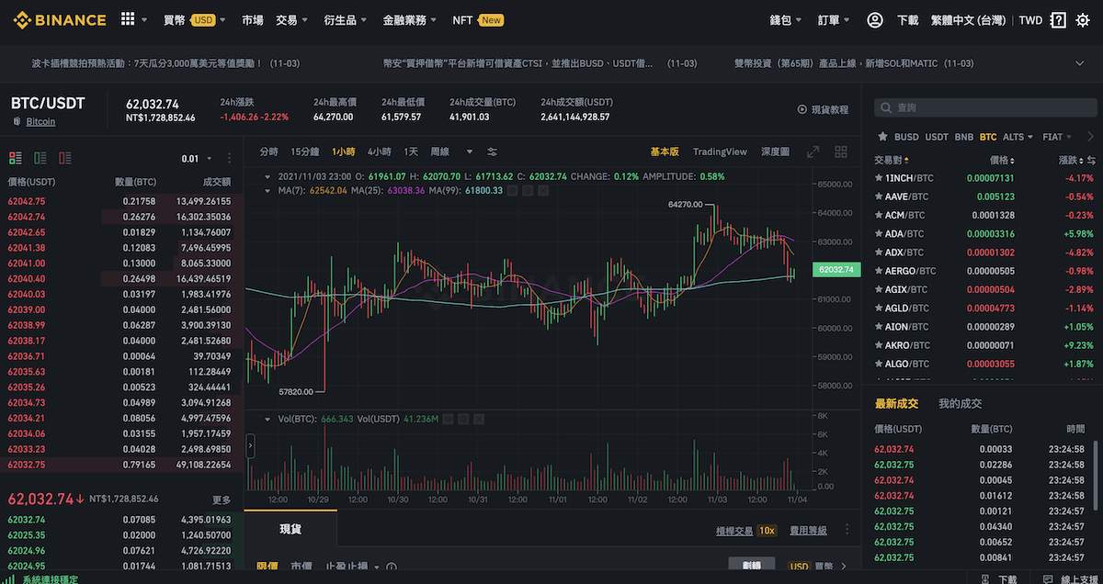
Task: Toggle change/volume column swap icon
Action: coord(1090,160)
